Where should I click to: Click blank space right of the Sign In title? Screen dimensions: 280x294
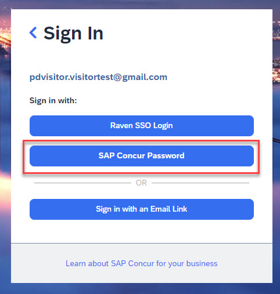pyautogui.click(x=186, y=34)
